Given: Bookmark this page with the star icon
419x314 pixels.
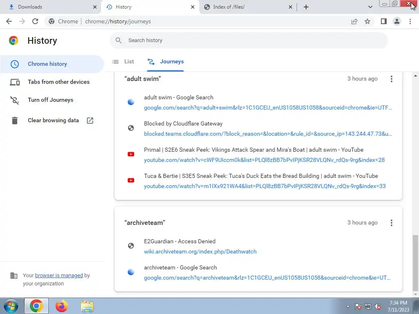Looking at the screenshot, I should click(x=367, y=21).
